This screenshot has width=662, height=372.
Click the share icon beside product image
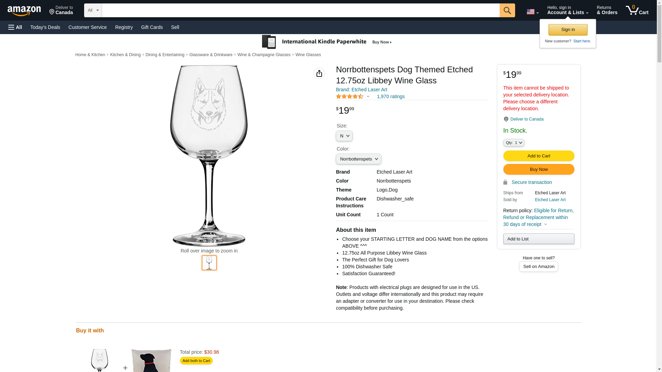coord(319,73)
